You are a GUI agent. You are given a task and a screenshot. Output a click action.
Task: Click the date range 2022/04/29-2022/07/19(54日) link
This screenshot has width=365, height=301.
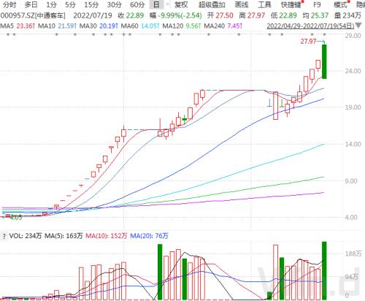310,26
